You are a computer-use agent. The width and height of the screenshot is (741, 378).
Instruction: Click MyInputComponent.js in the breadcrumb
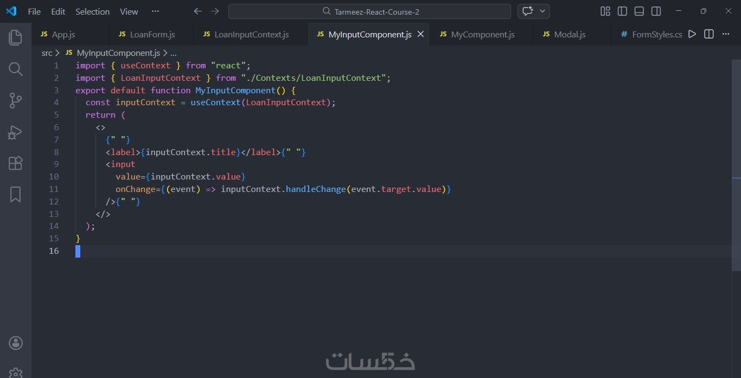click(118, 53)
